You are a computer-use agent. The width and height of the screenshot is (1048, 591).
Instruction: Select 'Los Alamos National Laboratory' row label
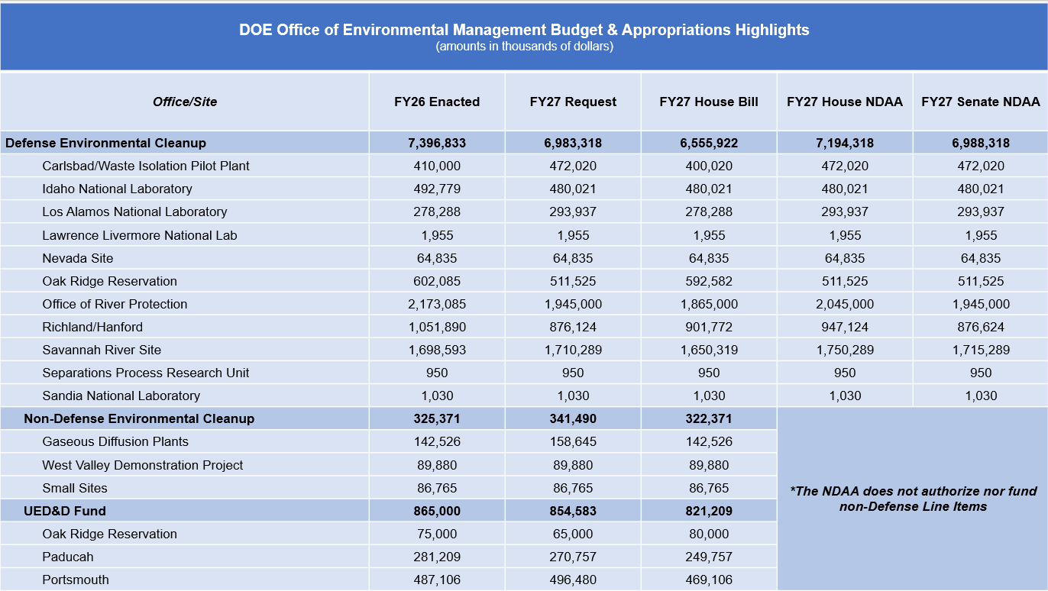tap(134, 212)
